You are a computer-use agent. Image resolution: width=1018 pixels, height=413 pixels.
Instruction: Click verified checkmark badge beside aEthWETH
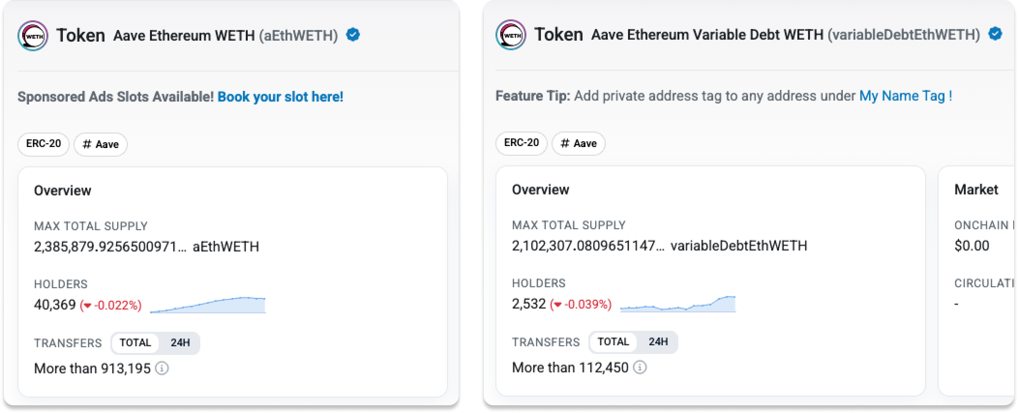(353, 35)
